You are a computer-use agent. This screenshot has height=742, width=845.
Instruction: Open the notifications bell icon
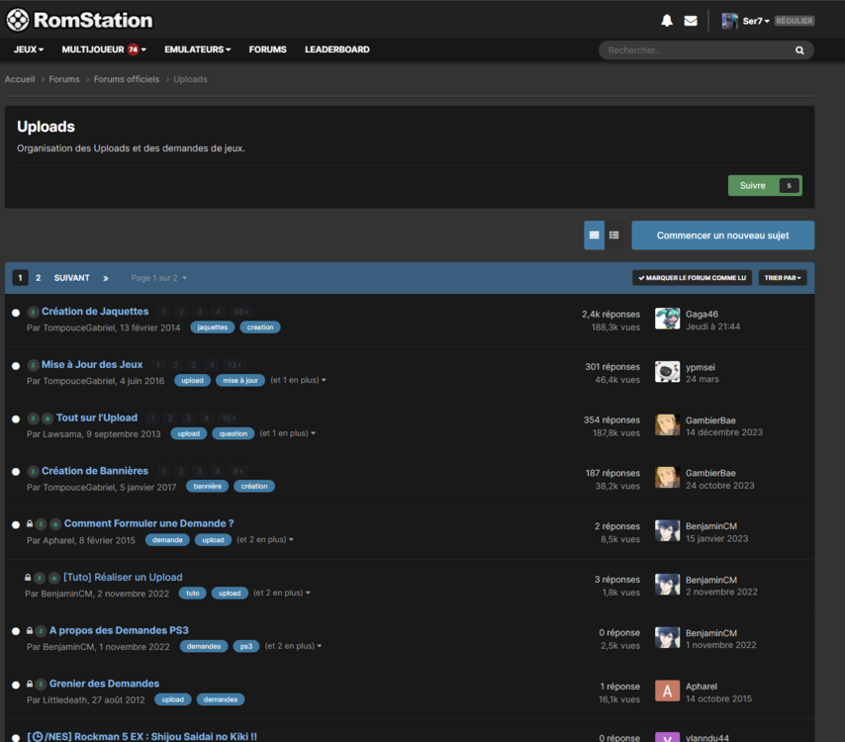[667, 19]
